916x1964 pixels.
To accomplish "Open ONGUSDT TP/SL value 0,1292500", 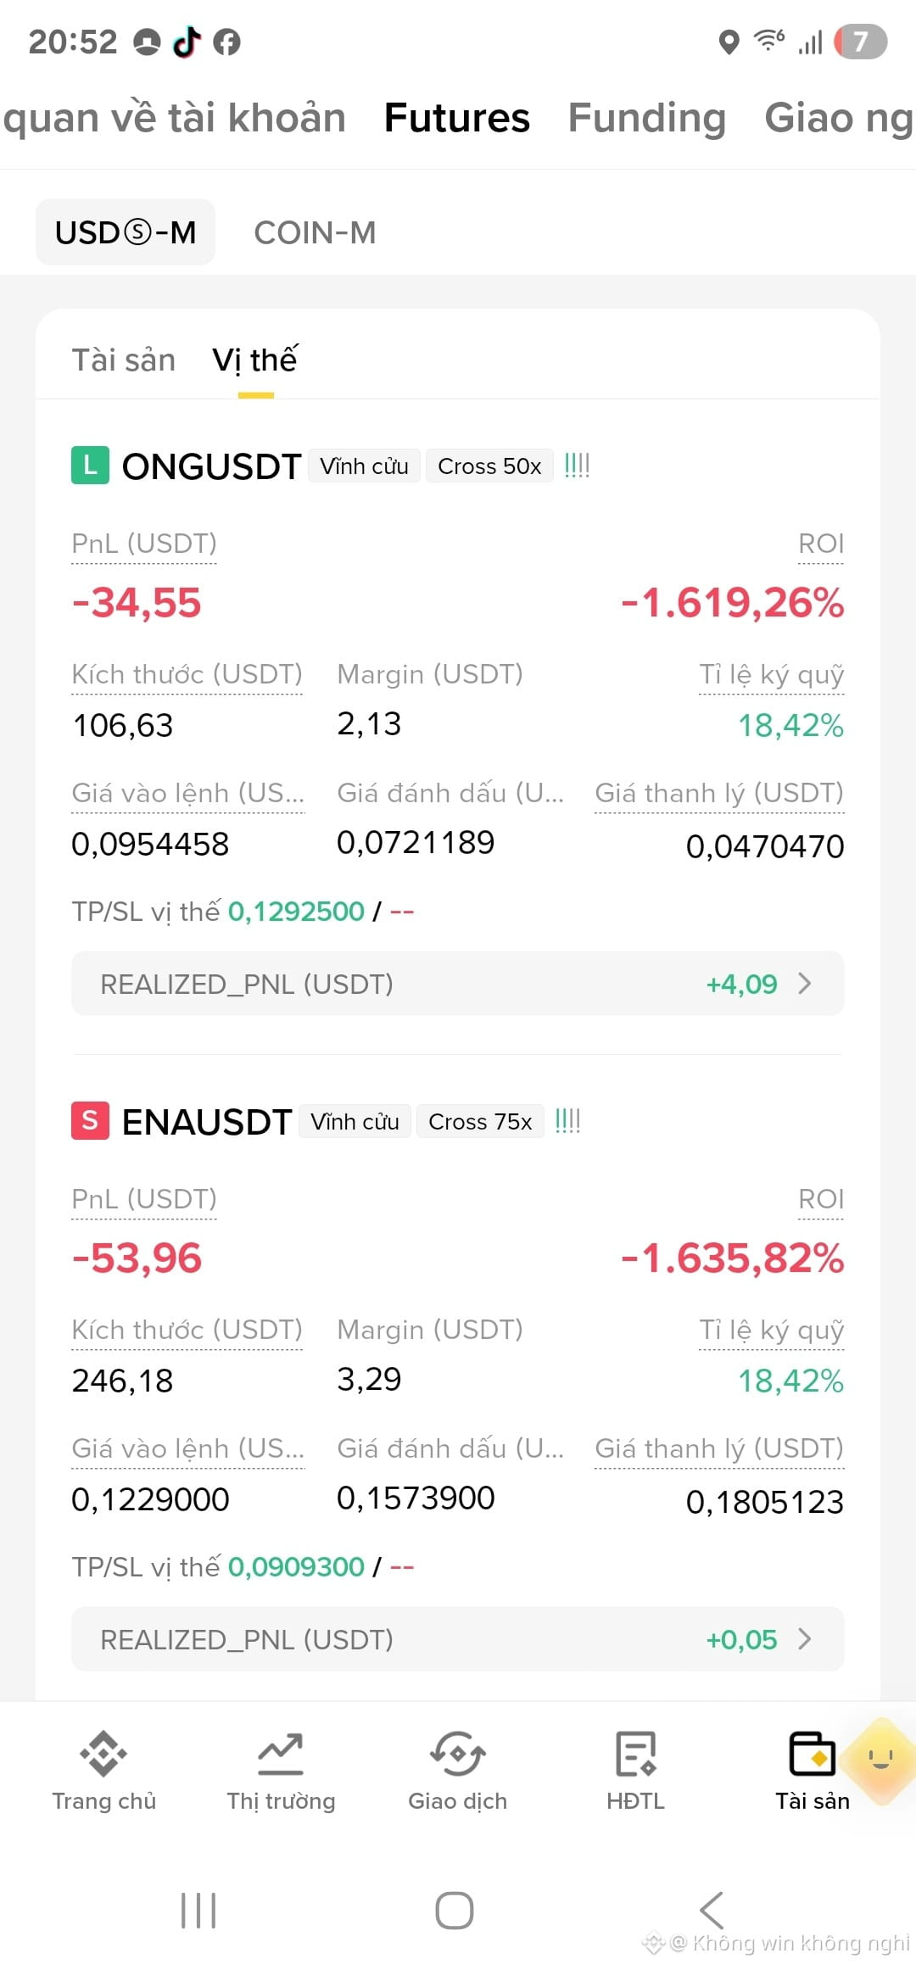I will click(296, 912).
